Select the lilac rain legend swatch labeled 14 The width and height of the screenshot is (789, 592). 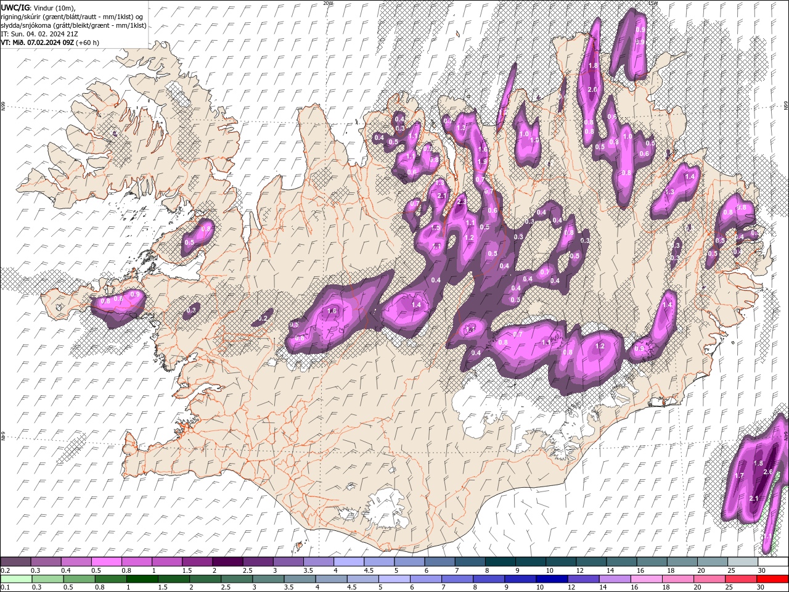coord(615,578)
